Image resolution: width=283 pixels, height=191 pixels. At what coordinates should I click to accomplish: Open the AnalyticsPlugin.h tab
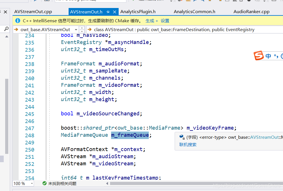tap(138, 12)
